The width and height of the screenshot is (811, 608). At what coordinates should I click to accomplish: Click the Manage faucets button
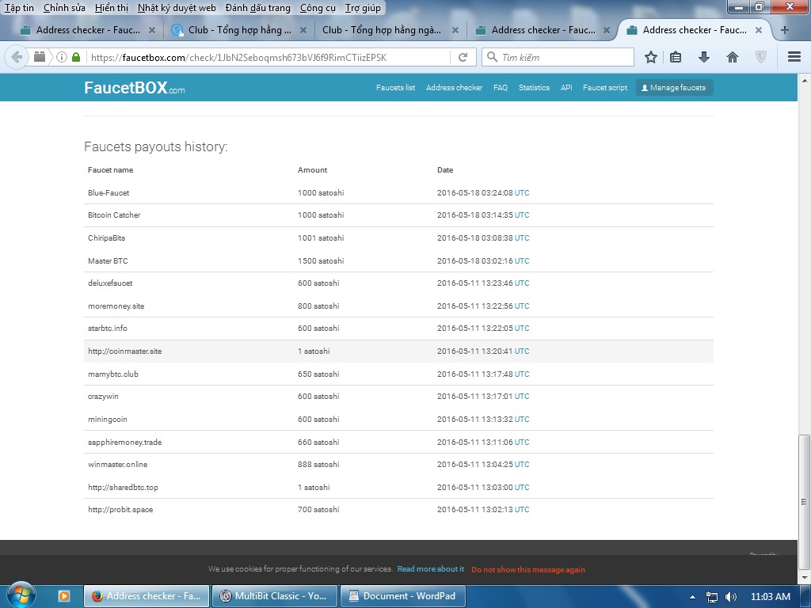[674, 87]
